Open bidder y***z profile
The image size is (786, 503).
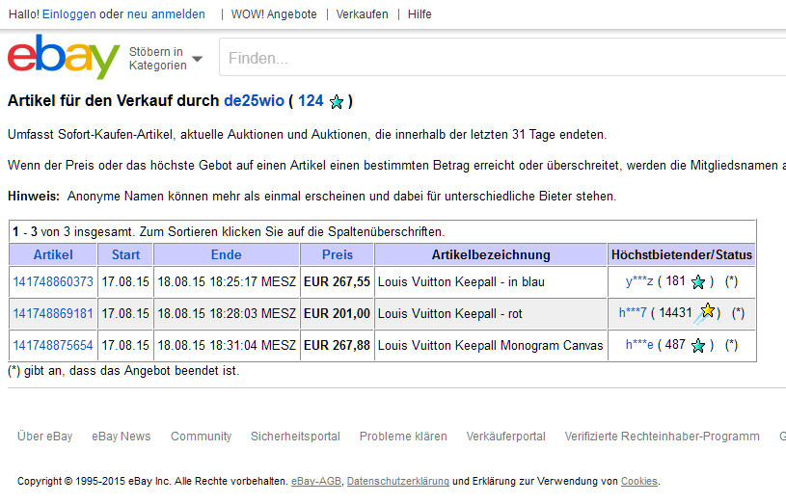point(639,281)
